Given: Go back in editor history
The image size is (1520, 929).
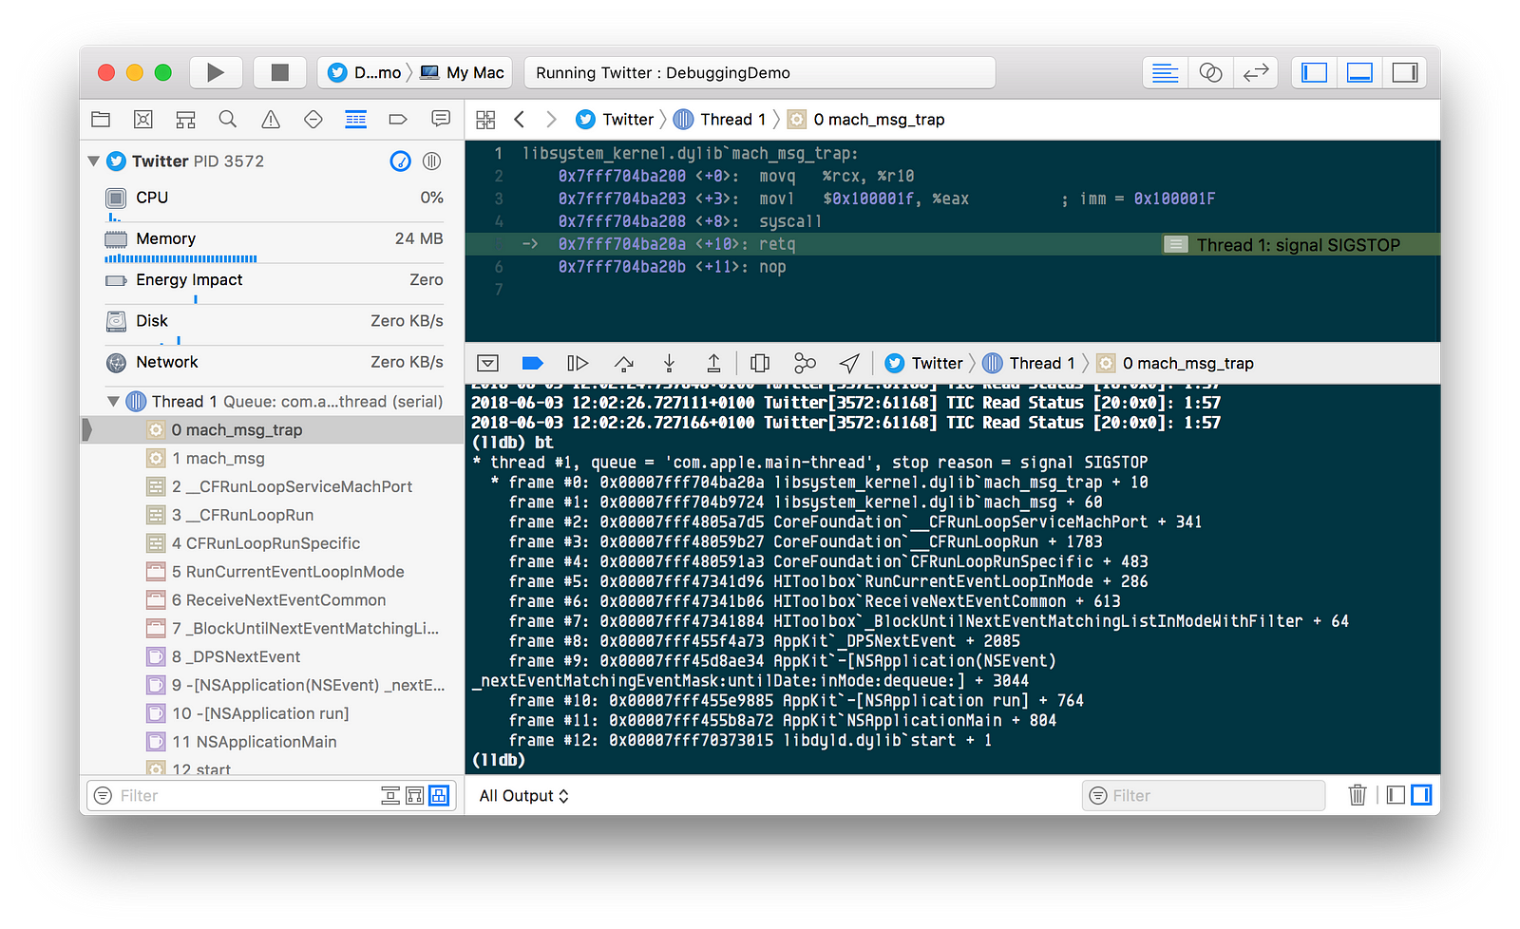Looking at the screenshot, I should point(519,119).
